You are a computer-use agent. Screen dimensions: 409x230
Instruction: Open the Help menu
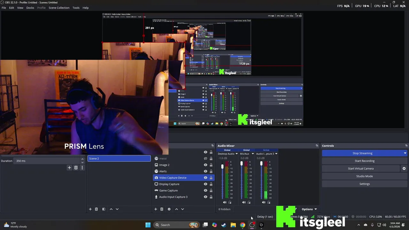[x=86, y=8]
